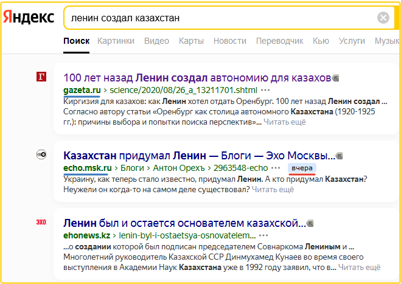Click 'Читать ещё' in gazeta.ru snippet
Image resolution: width=401 pixels, height=284 pixels.
coord(285,122)
